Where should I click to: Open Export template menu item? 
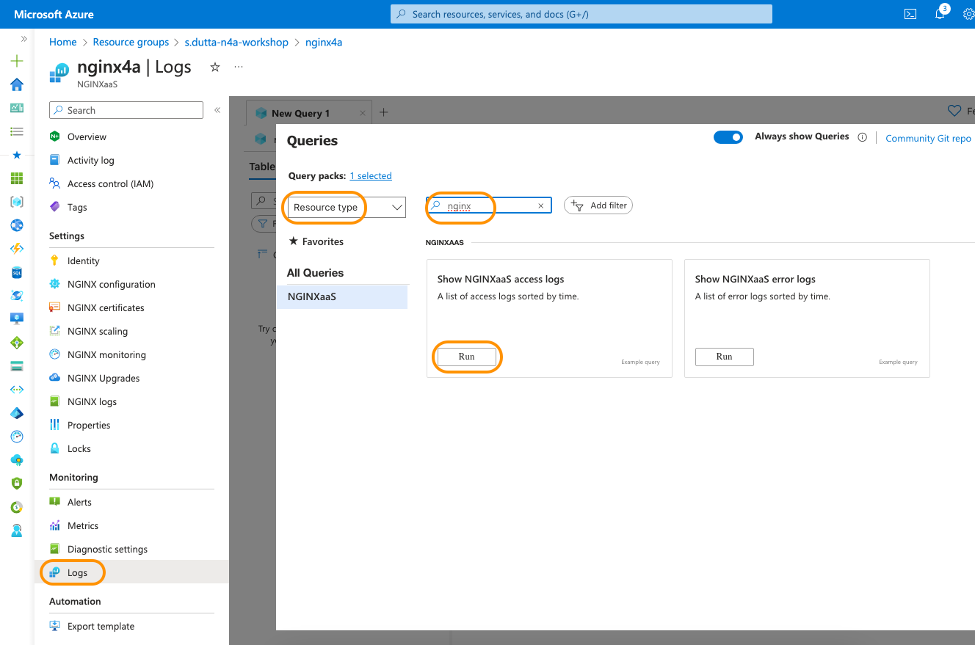(x=101, y=626)
